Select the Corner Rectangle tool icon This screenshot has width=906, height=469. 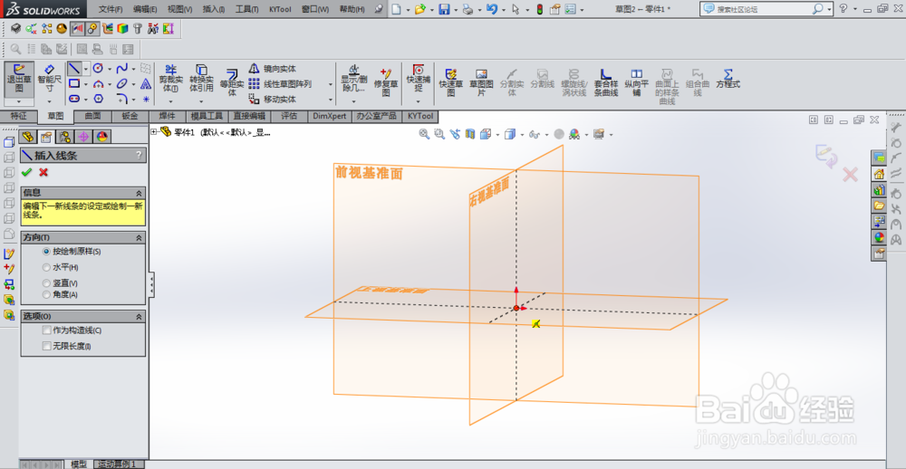pyautogui.click(x=74, y=83)
